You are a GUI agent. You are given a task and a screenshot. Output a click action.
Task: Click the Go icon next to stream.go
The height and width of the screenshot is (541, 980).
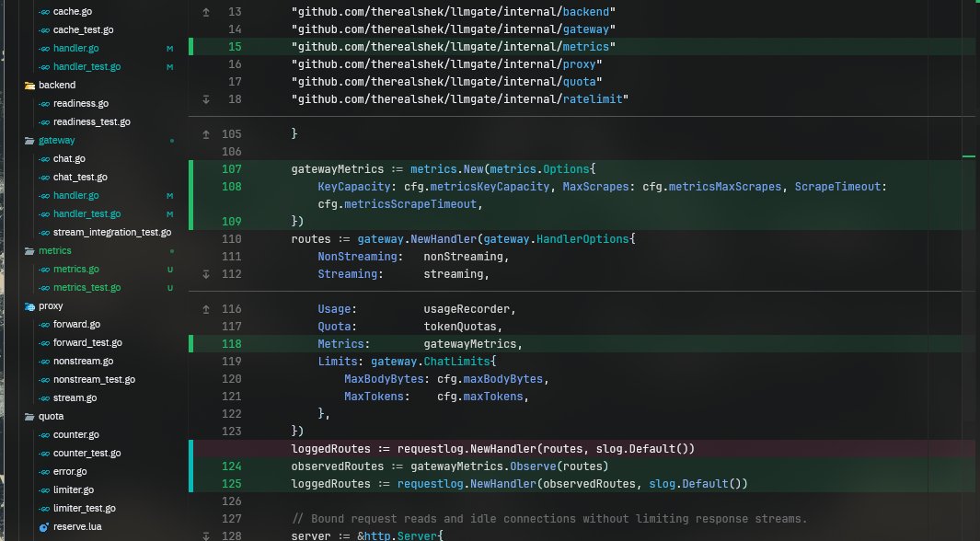coord(44,398)
